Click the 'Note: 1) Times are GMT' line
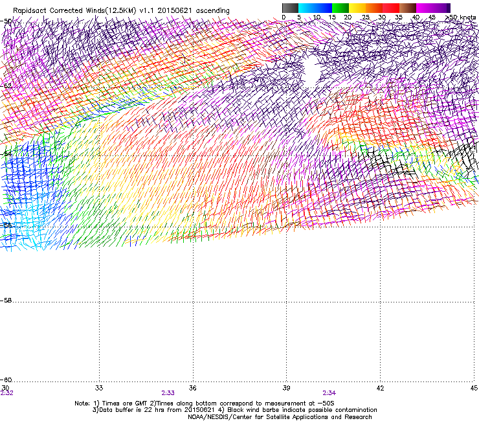The width and height of the screenshot is (479, 421). point(205,404)
